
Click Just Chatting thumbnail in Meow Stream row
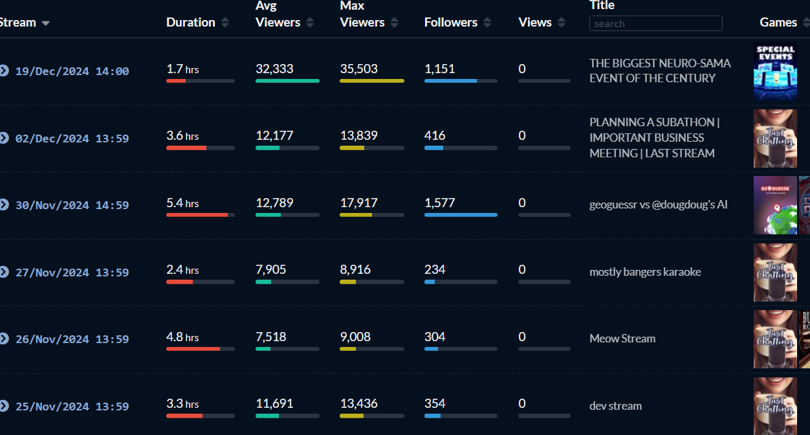(x=775, y=339)
